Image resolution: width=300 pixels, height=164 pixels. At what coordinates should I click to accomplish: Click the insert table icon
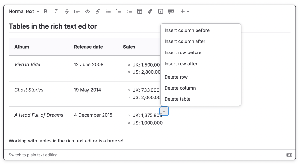(x=140, y=11)
